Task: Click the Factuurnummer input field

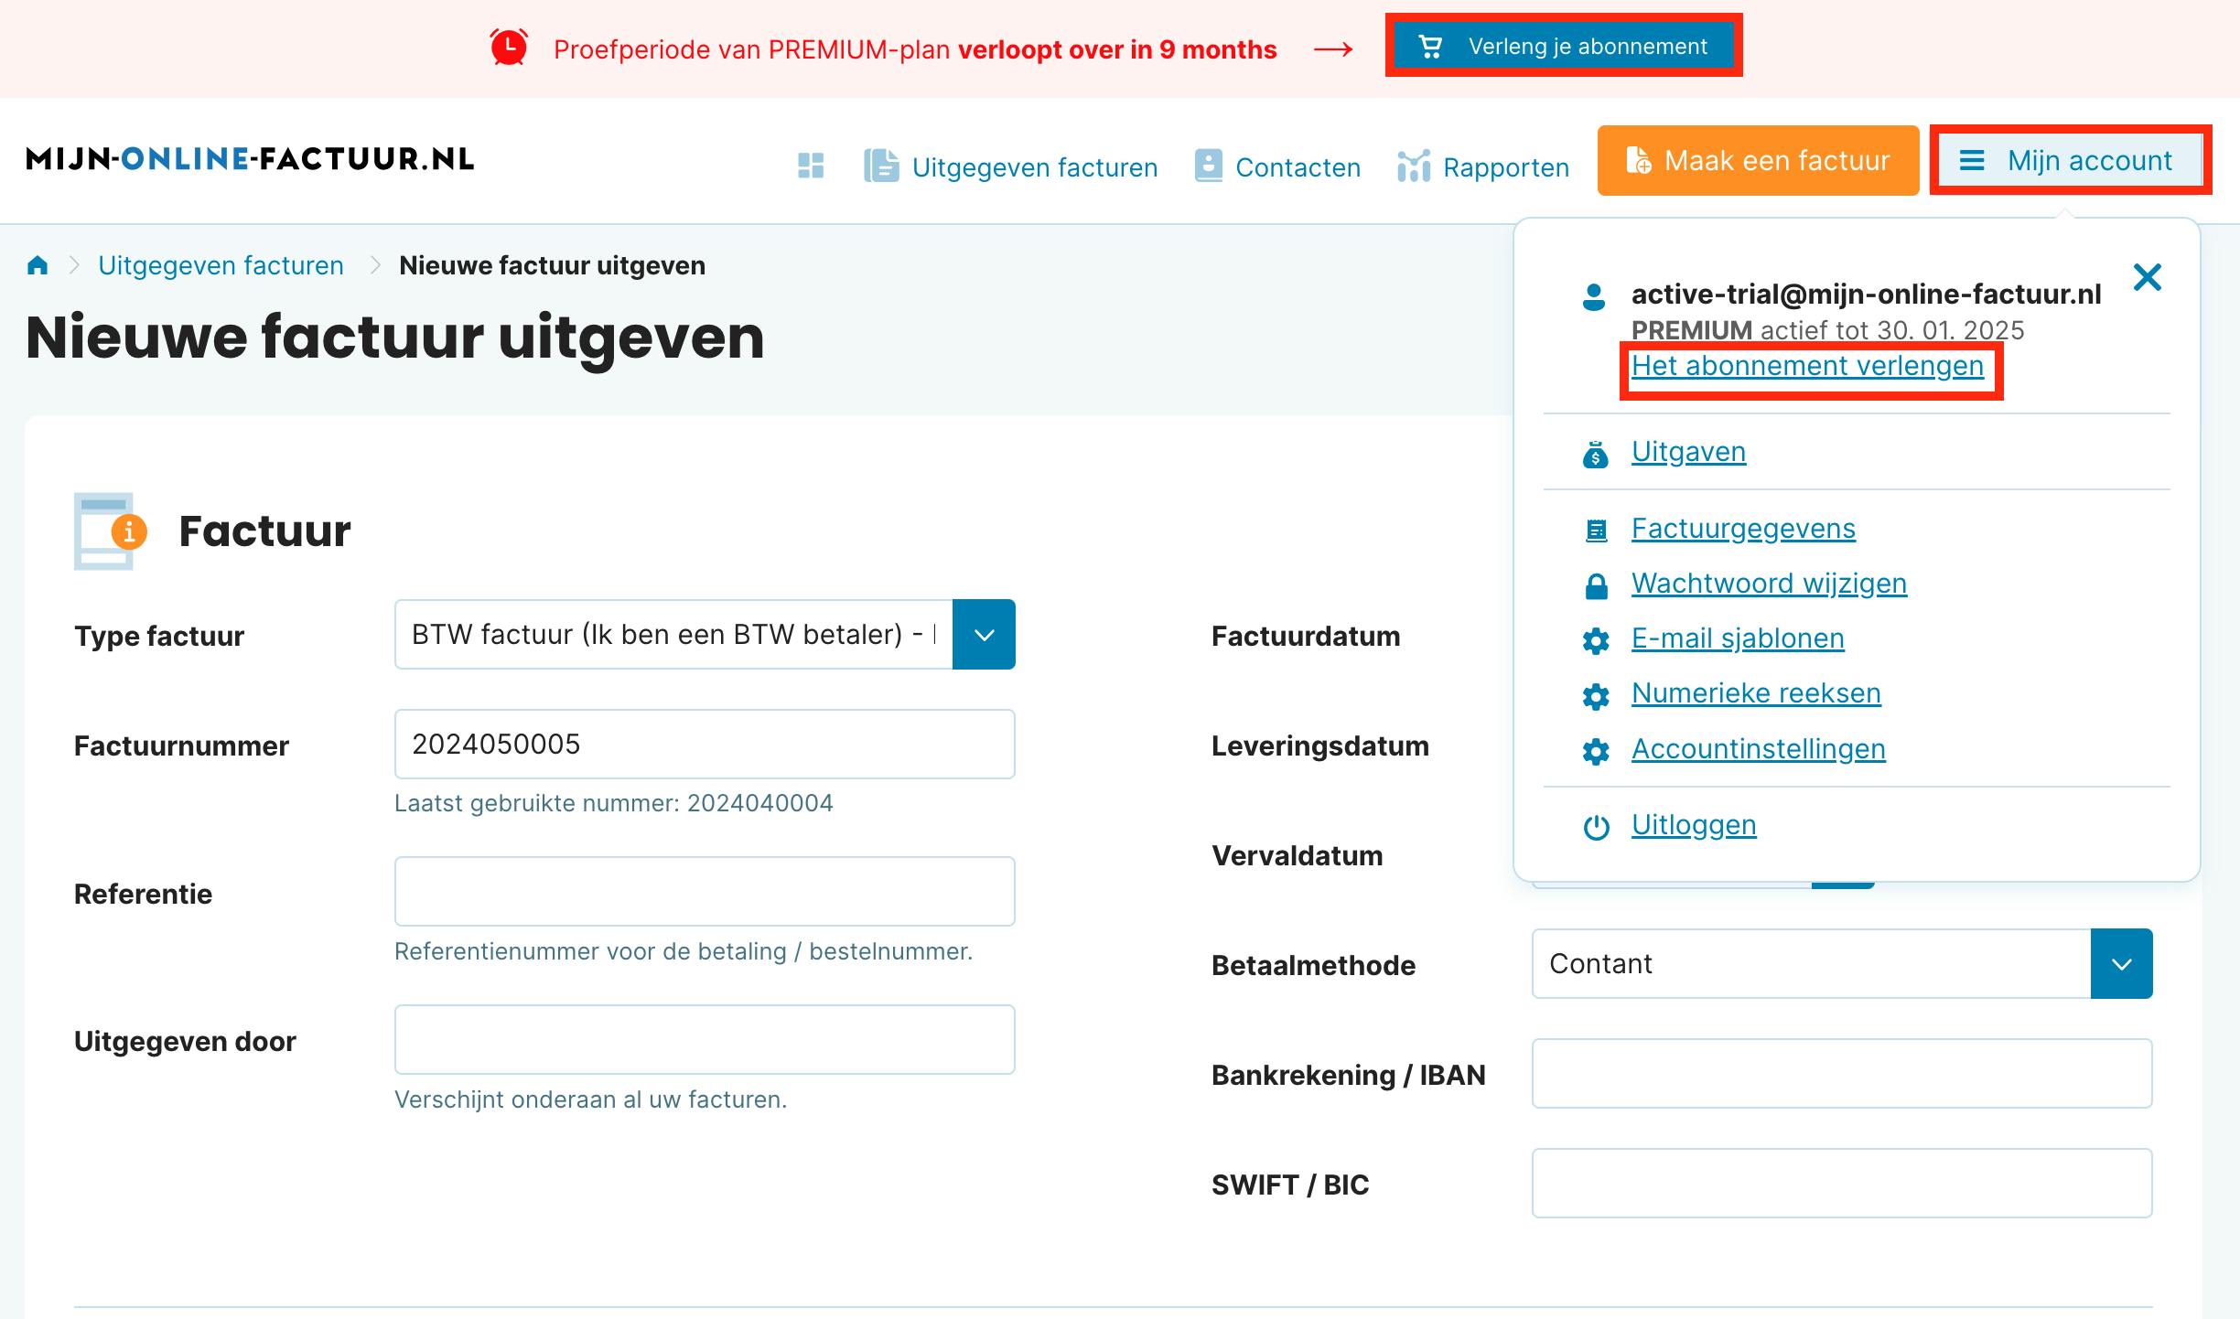Action: [705, 744]
